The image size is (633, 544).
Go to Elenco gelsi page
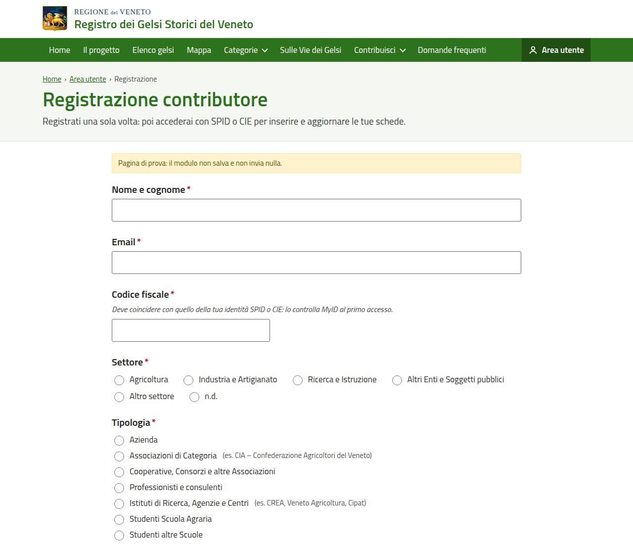(153, 50)
